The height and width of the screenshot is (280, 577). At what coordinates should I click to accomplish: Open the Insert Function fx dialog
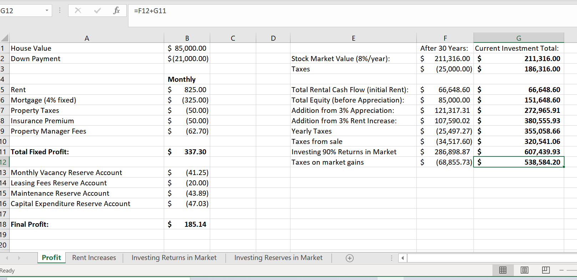tap(116, 11)
